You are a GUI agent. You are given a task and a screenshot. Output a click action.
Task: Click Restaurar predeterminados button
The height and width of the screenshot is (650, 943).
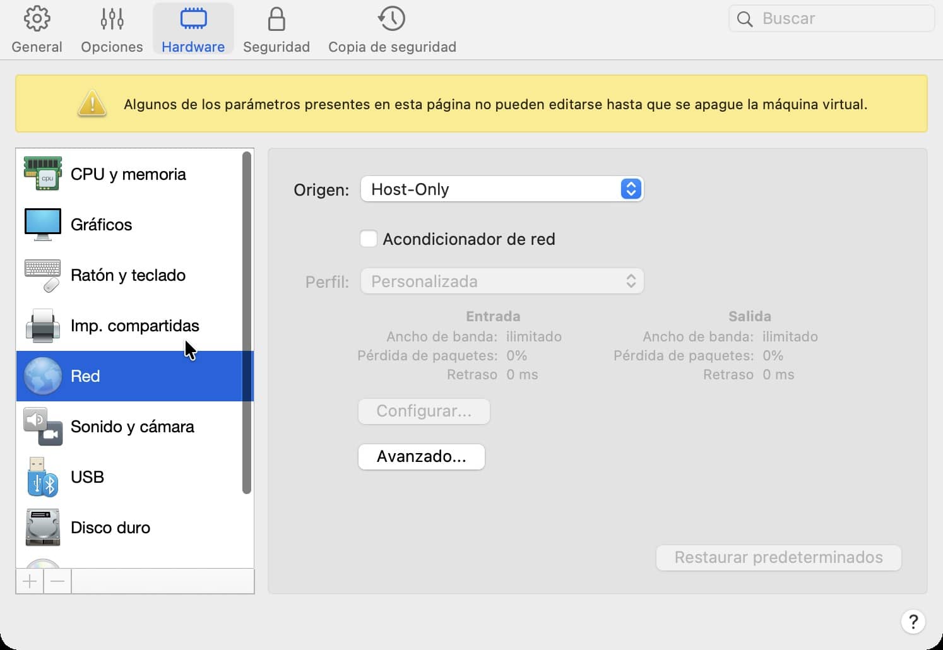tap(778, 557)
